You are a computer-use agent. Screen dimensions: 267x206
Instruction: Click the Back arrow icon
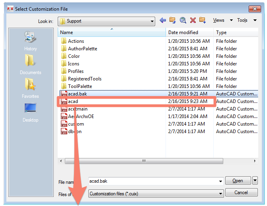(x=163, y=20)
